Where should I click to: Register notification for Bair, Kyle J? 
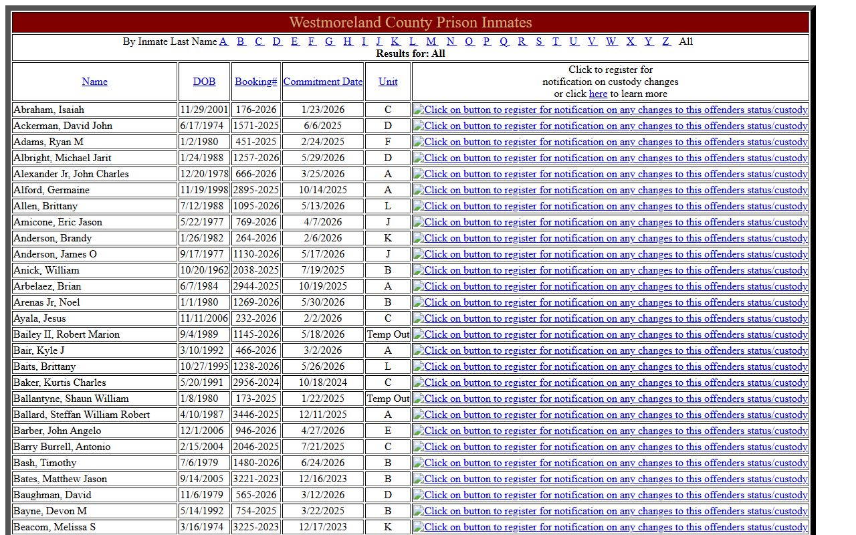point(610,350)
